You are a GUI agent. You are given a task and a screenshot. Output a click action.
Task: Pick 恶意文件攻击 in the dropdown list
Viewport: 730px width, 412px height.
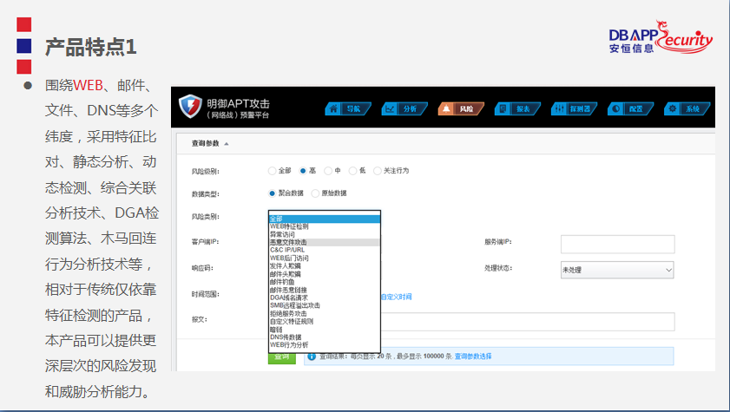click(325, 242)
